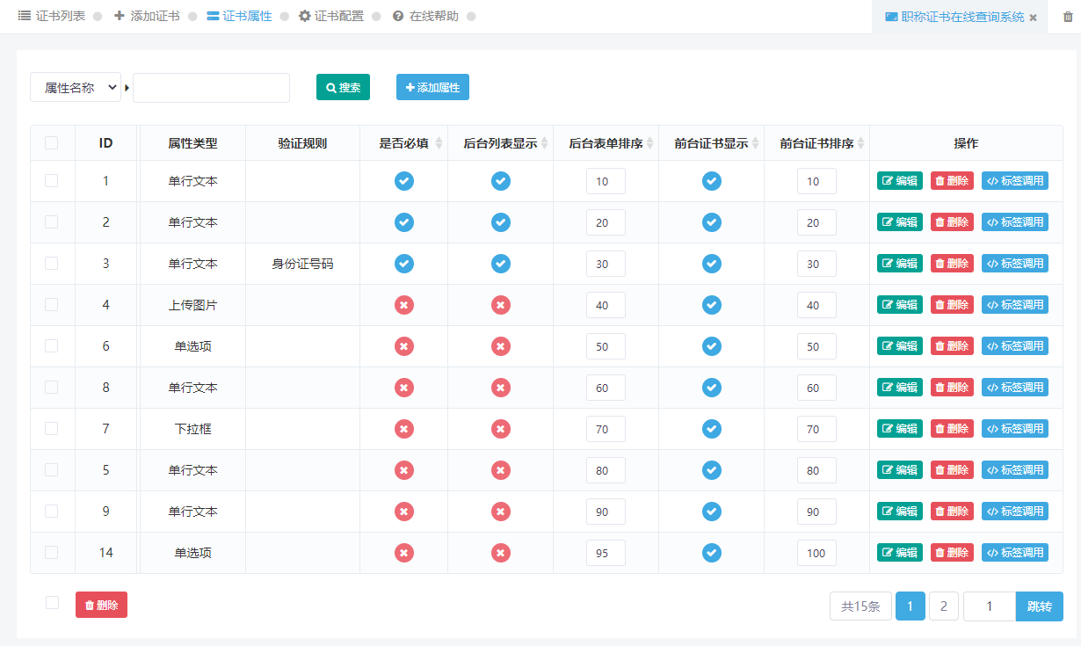The image size is (1081, 646).
Task: Toggle required status icon for ID 4
Action: tap(404, 305)
